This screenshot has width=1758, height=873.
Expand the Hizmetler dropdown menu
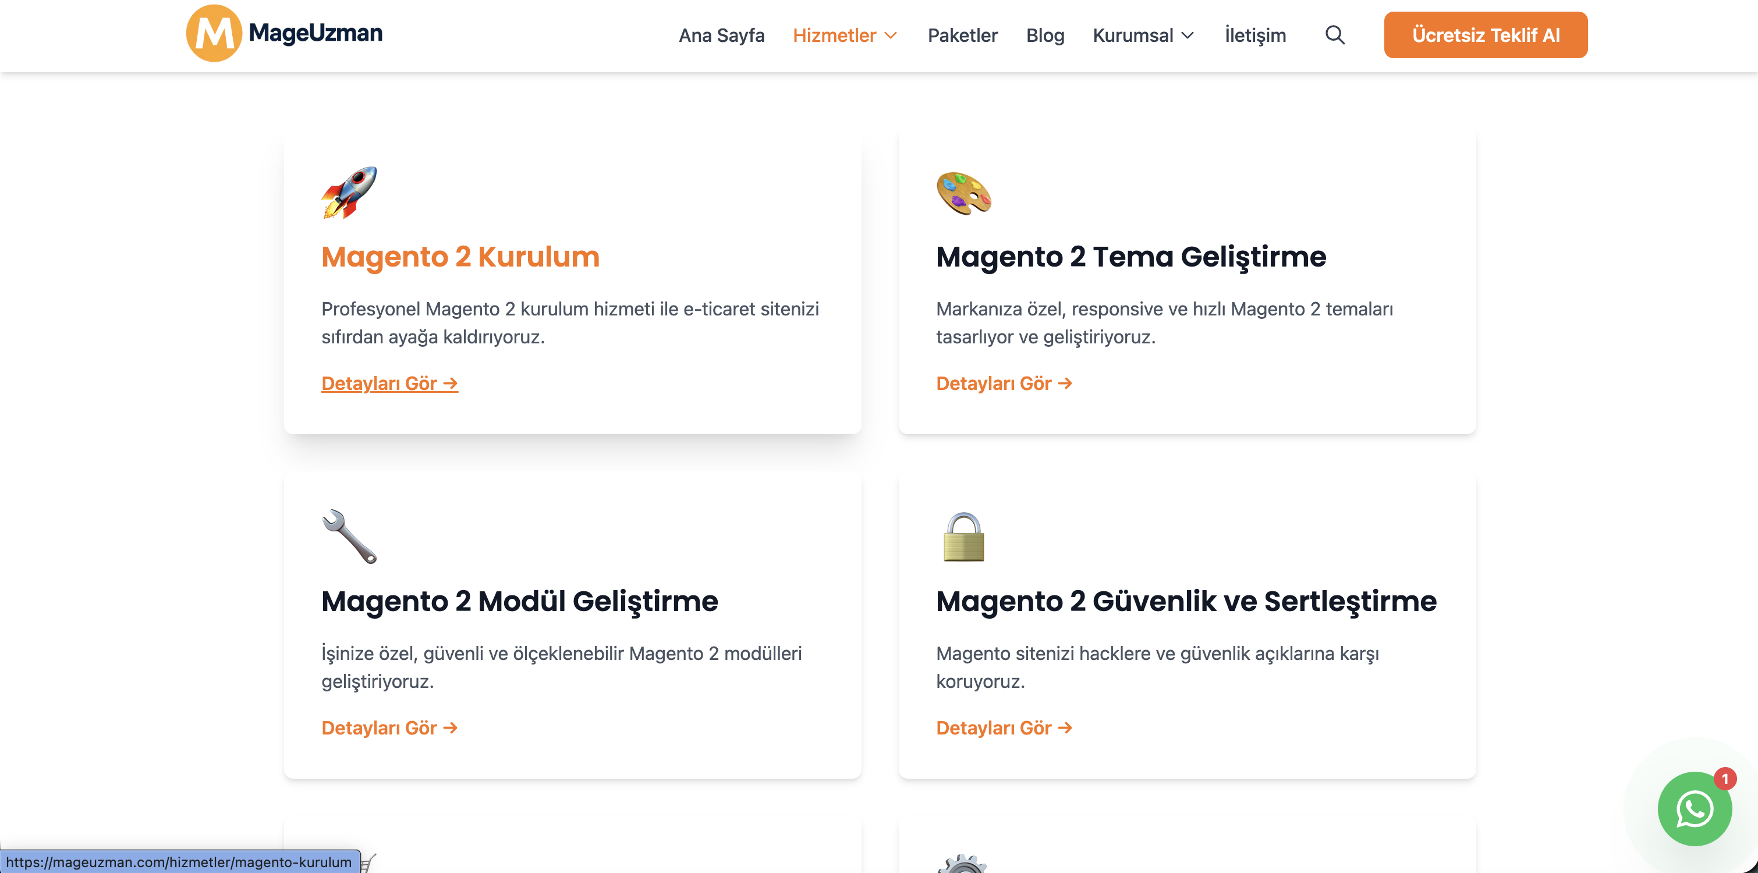835,36
